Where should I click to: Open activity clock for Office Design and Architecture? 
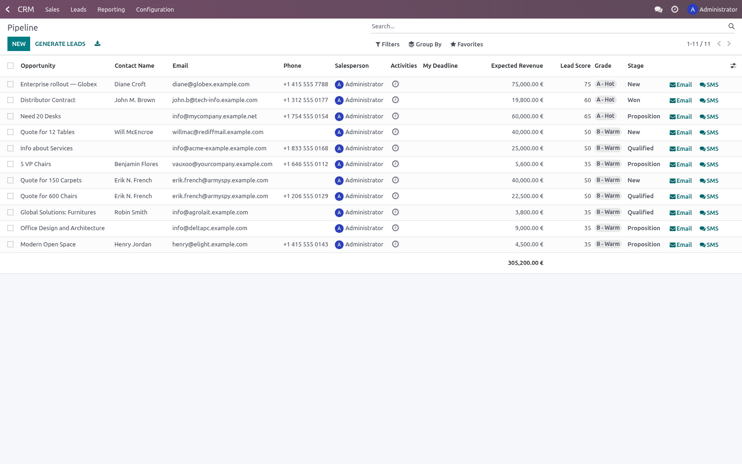(396, 228)
